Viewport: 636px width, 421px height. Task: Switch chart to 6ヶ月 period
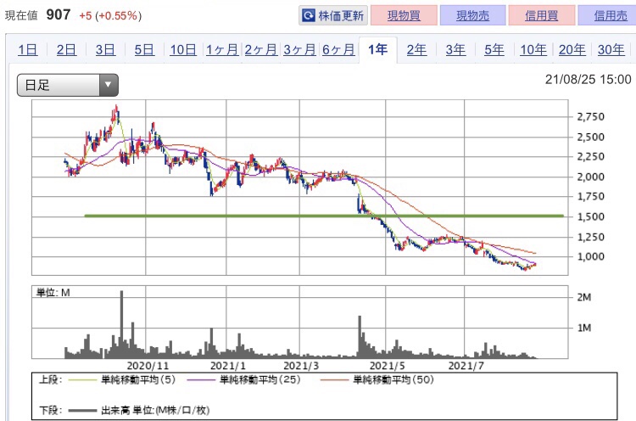[338, 50]
